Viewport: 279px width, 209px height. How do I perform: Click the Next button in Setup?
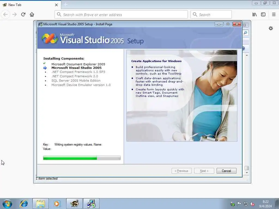point(204,171)
